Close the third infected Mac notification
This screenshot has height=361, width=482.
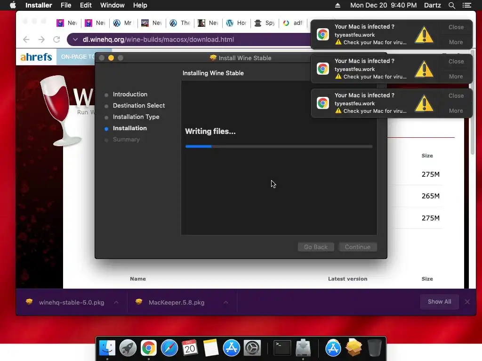pos(456,96)
